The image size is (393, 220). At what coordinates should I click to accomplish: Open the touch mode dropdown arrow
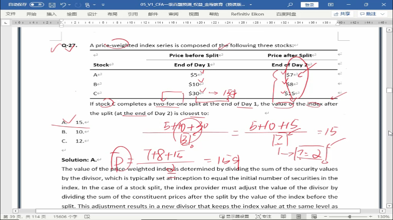point(94,5)
